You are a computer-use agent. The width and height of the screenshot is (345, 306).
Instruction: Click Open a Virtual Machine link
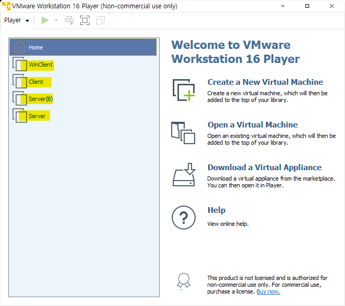click(252, 125)
